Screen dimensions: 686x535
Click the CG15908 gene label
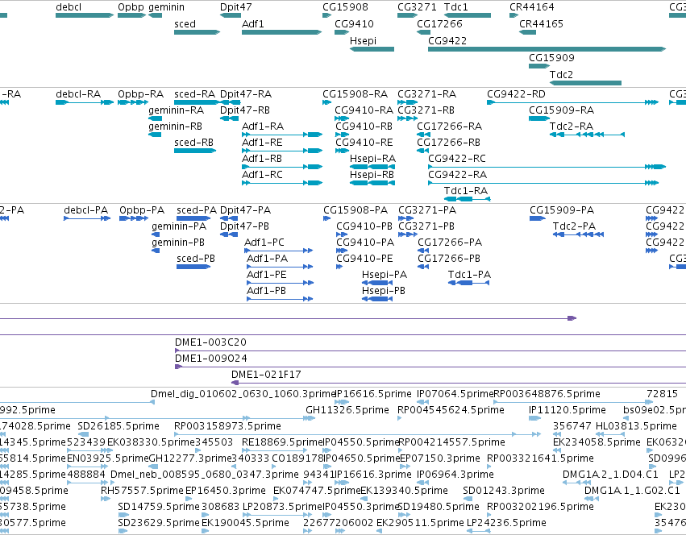pos(345,7)
